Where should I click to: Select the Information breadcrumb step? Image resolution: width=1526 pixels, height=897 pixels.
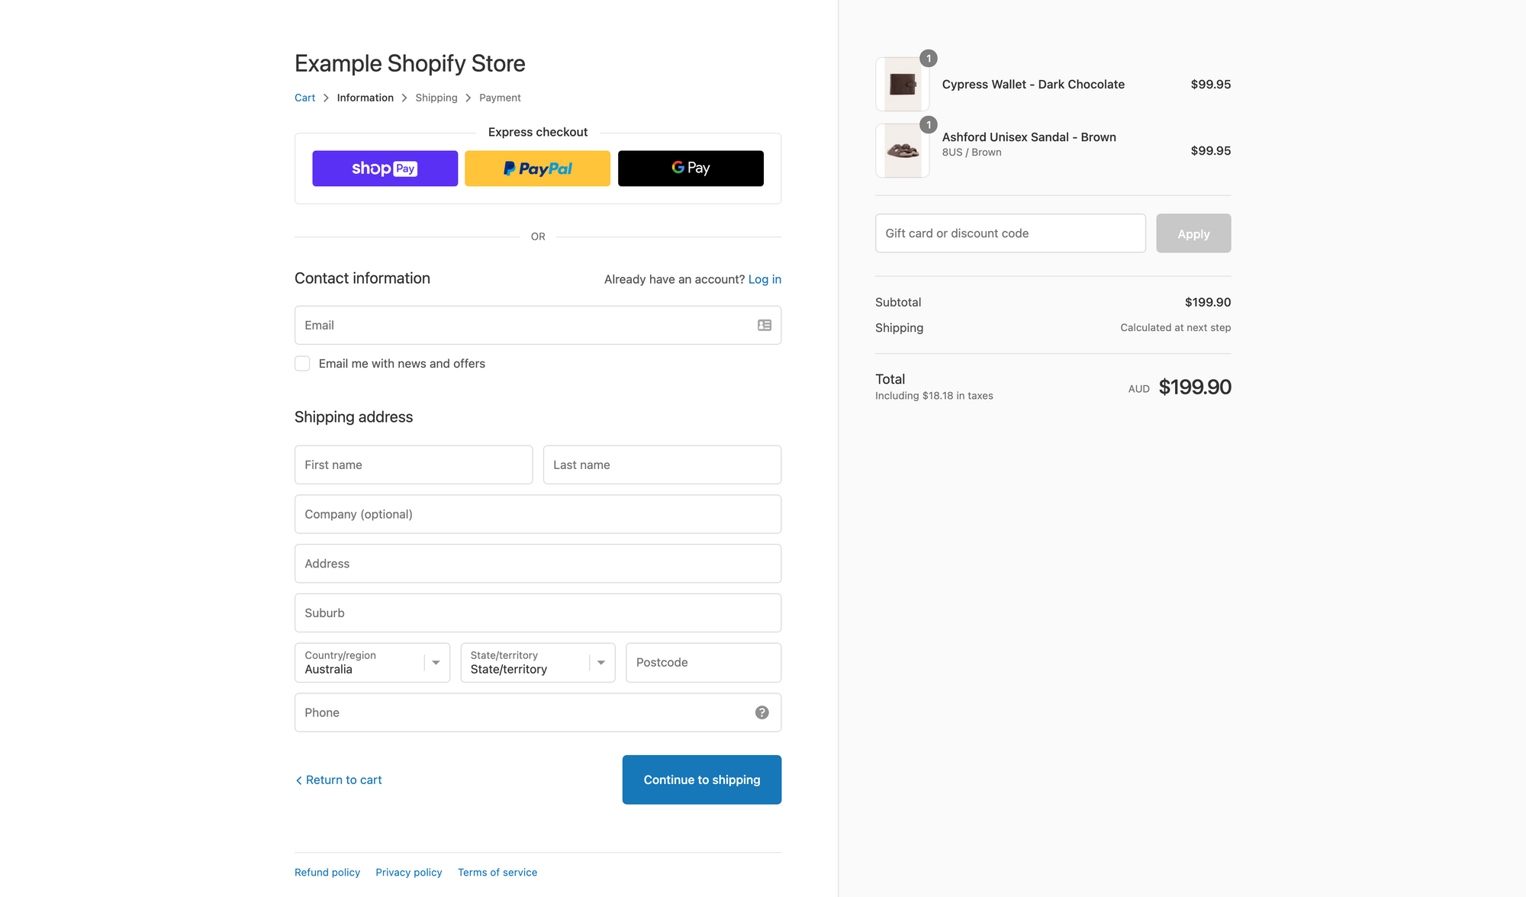pos(365,97)
